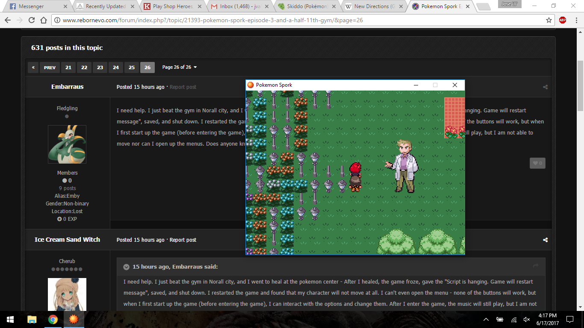Image resolution: width=584 pixels, height=328 pixels.
Task: Switch to the New Directions Wikipedia tab
Action: tap(374, 6)
